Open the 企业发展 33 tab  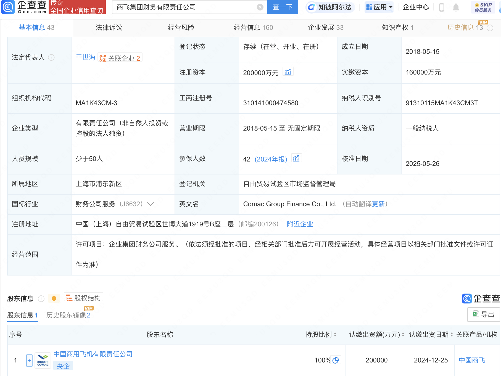click(326, 28)
